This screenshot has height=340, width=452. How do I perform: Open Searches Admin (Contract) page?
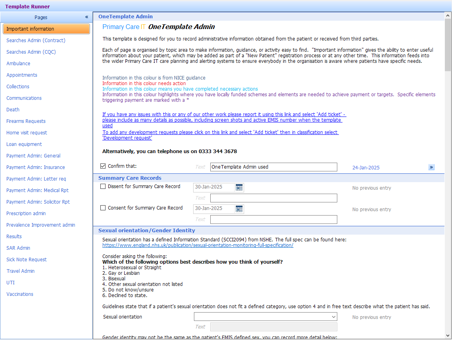36,40
